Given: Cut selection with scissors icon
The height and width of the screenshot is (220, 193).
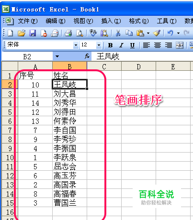Looking at the screenshot, I should click(118, 33).
